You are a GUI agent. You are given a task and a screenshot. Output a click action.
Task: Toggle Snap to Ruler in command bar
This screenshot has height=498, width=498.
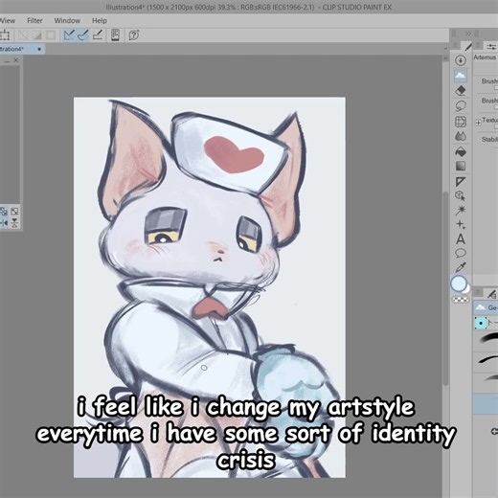(69, 34)
